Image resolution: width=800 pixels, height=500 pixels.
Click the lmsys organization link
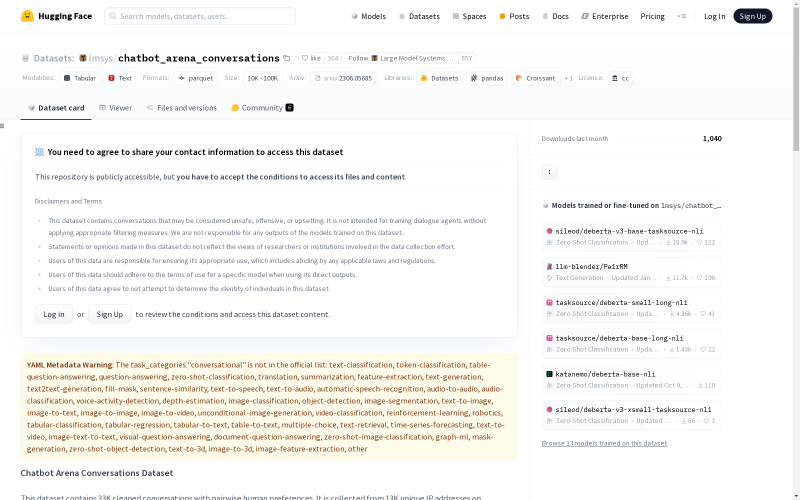click(x=100, y=58)
